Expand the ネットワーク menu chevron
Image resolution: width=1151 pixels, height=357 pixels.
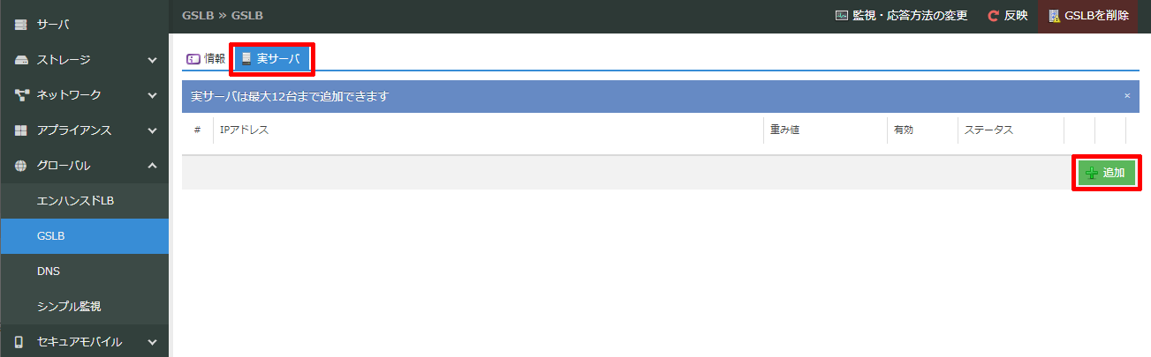(x=152, y=95)
